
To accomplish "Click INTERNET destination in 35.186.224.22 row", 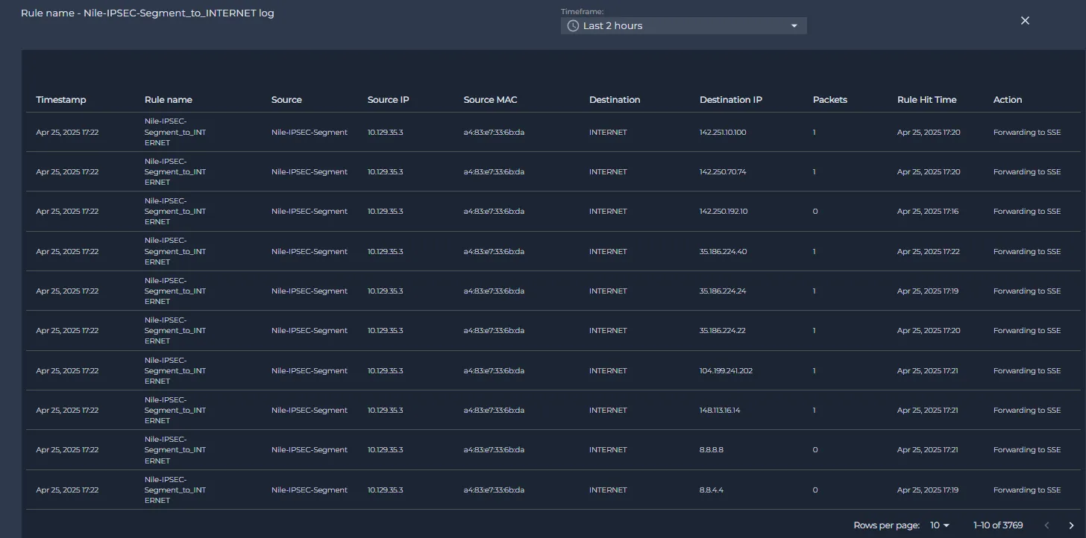I will (x=608, y=331).
